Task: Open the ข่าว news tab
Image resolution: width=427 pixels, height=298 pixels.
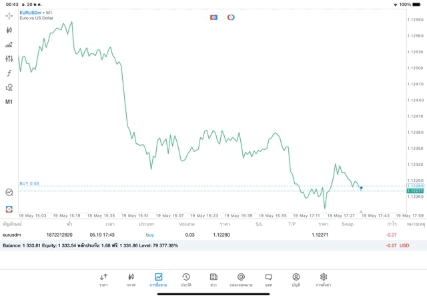Action: click(x=213, y=279)
